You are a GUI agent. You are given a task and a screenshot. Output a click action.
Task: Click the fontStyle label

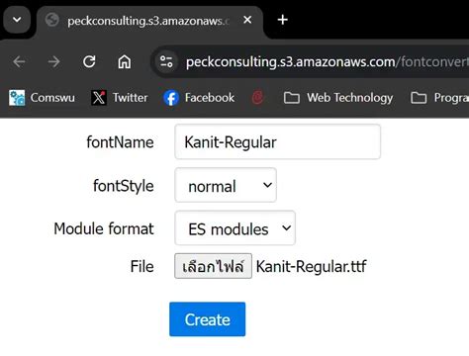(x=124, y=186)
